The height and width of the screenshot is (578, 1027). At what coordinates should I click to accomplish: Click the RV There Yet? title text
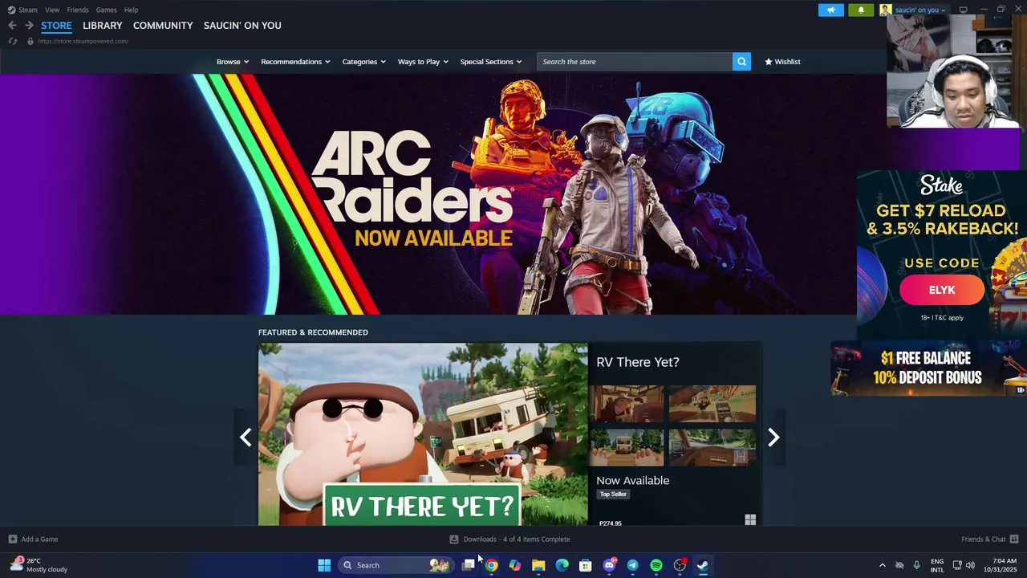[638, 362]
